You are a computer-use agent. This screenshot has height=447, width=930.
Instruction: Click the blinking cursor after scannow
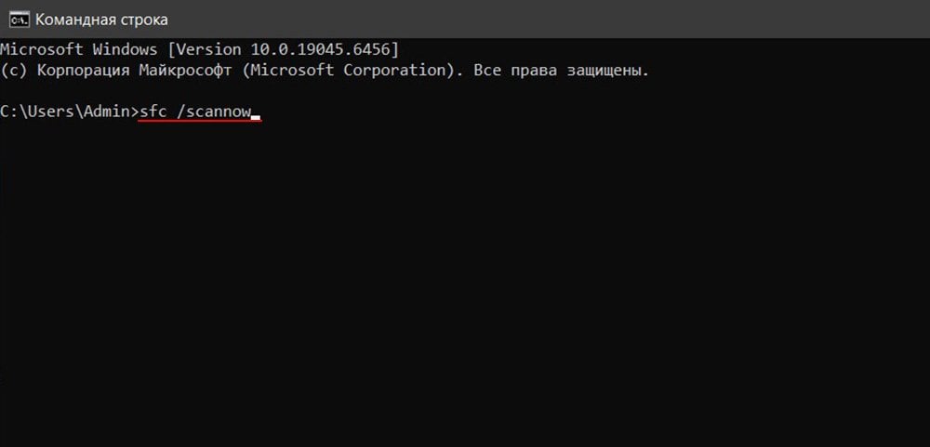(x=257, y=117)
